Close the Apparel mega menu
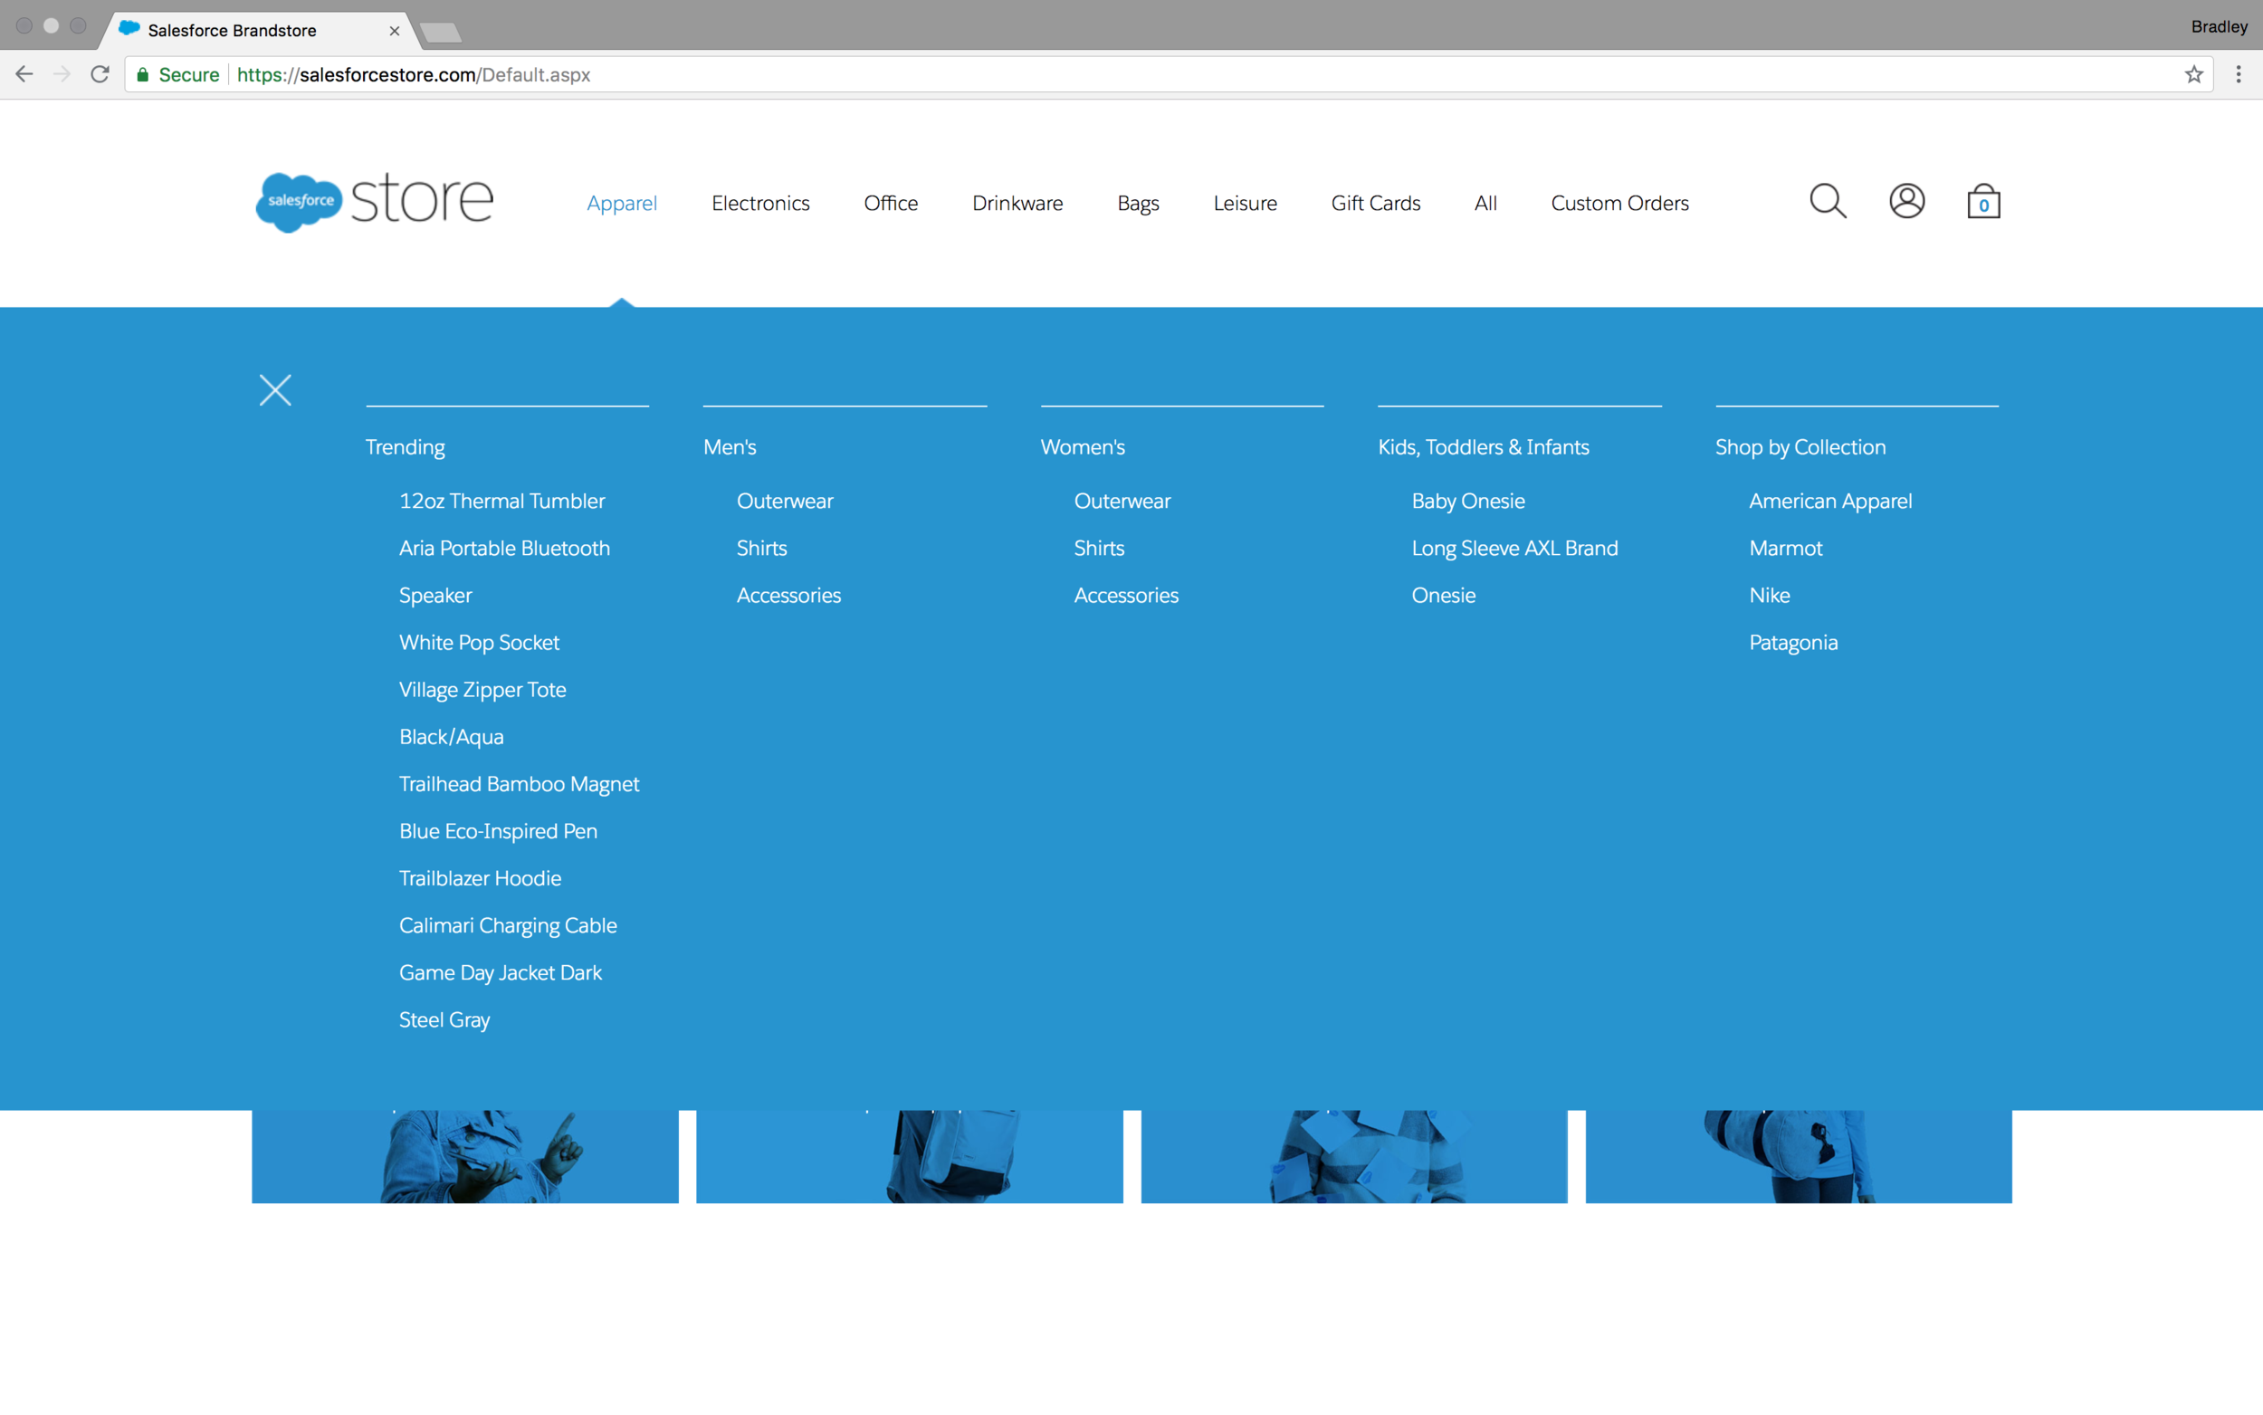The height and width of the screenshot is (1415, 2263). pos(275,390)
